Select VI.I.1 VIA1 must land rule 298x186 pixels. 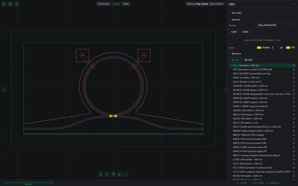[262, 168]
